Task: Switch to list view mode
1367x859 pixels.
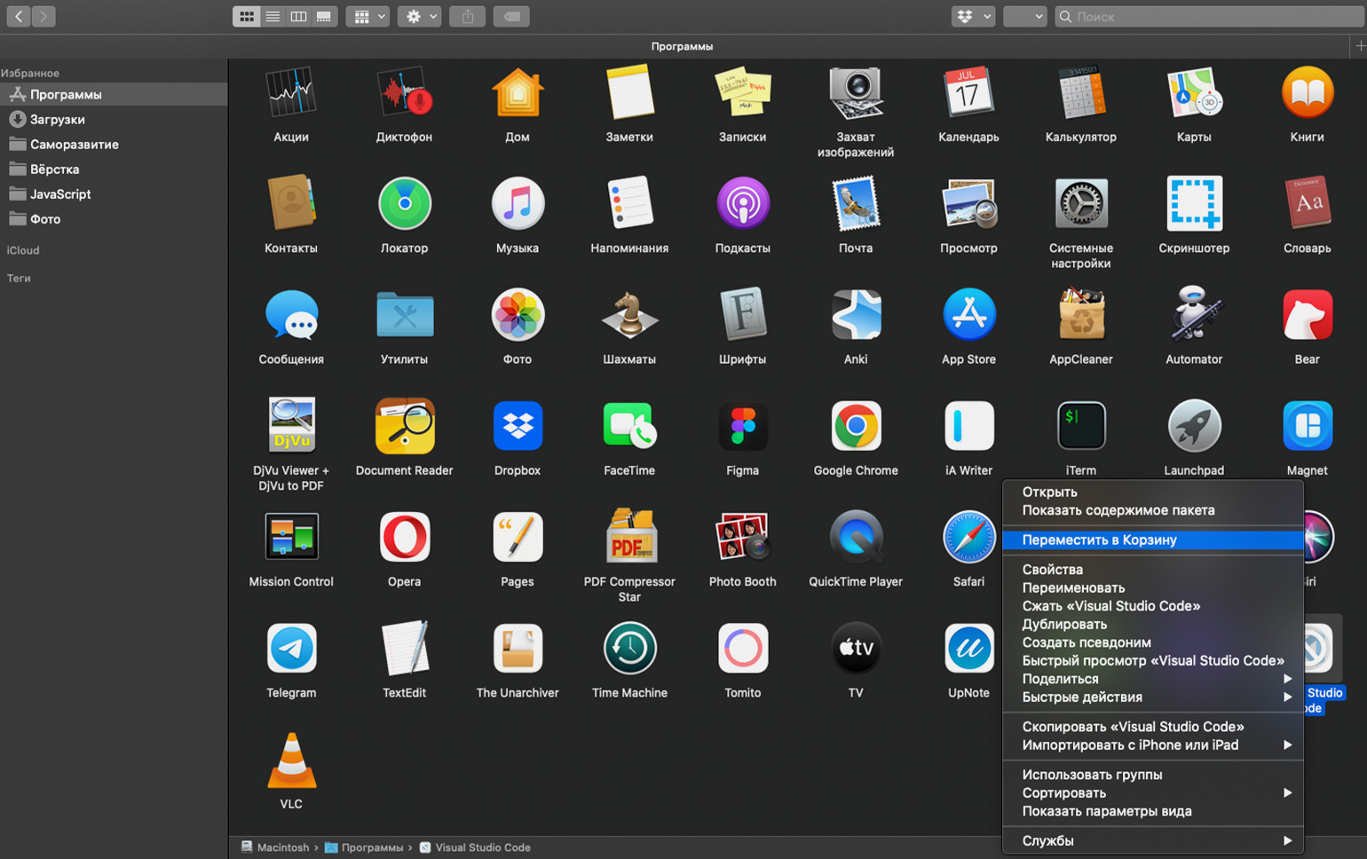Action: pos(273,16)
